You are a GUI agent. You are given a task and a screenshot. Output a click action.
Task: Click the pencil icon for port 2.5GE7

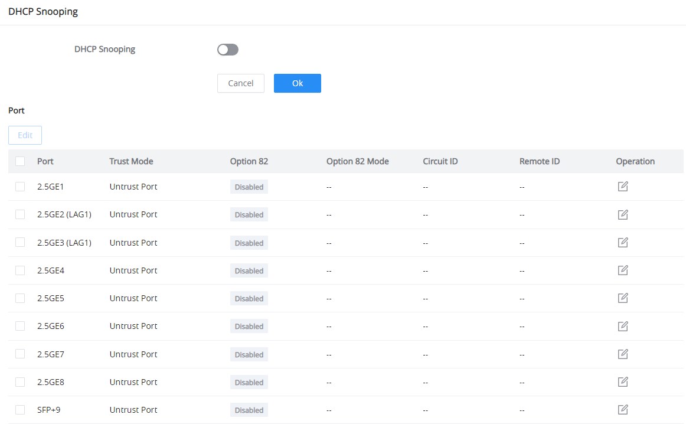tap(623, 354)
